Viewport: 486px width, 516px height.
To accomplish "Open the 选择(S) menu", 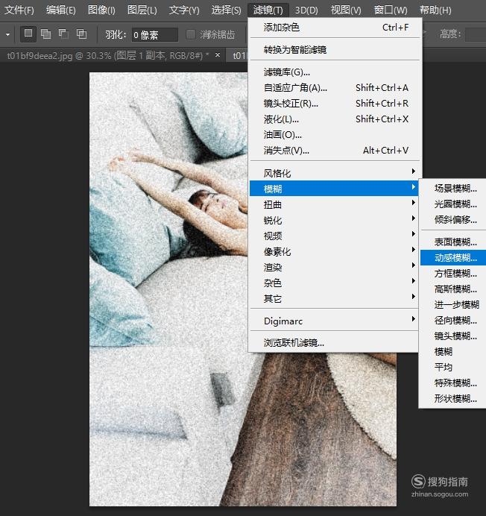I will click(226, 10).
